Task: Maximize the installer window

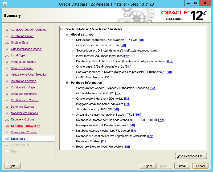Action: coord(196,3)
